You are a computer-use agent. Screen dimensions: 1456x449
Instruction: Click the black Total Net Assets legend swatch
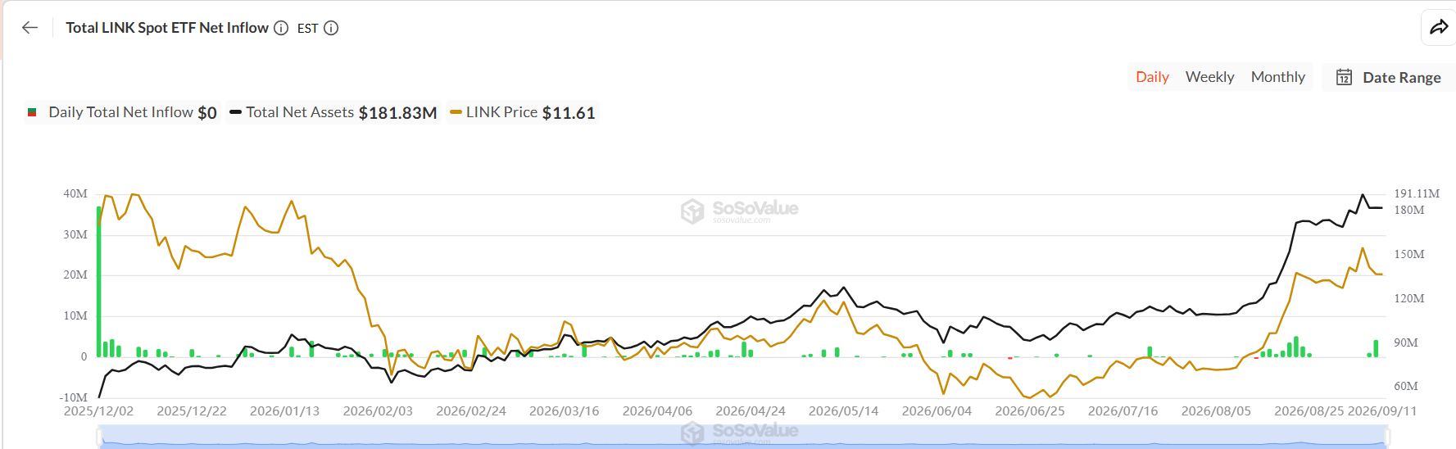tap(235, 112)
